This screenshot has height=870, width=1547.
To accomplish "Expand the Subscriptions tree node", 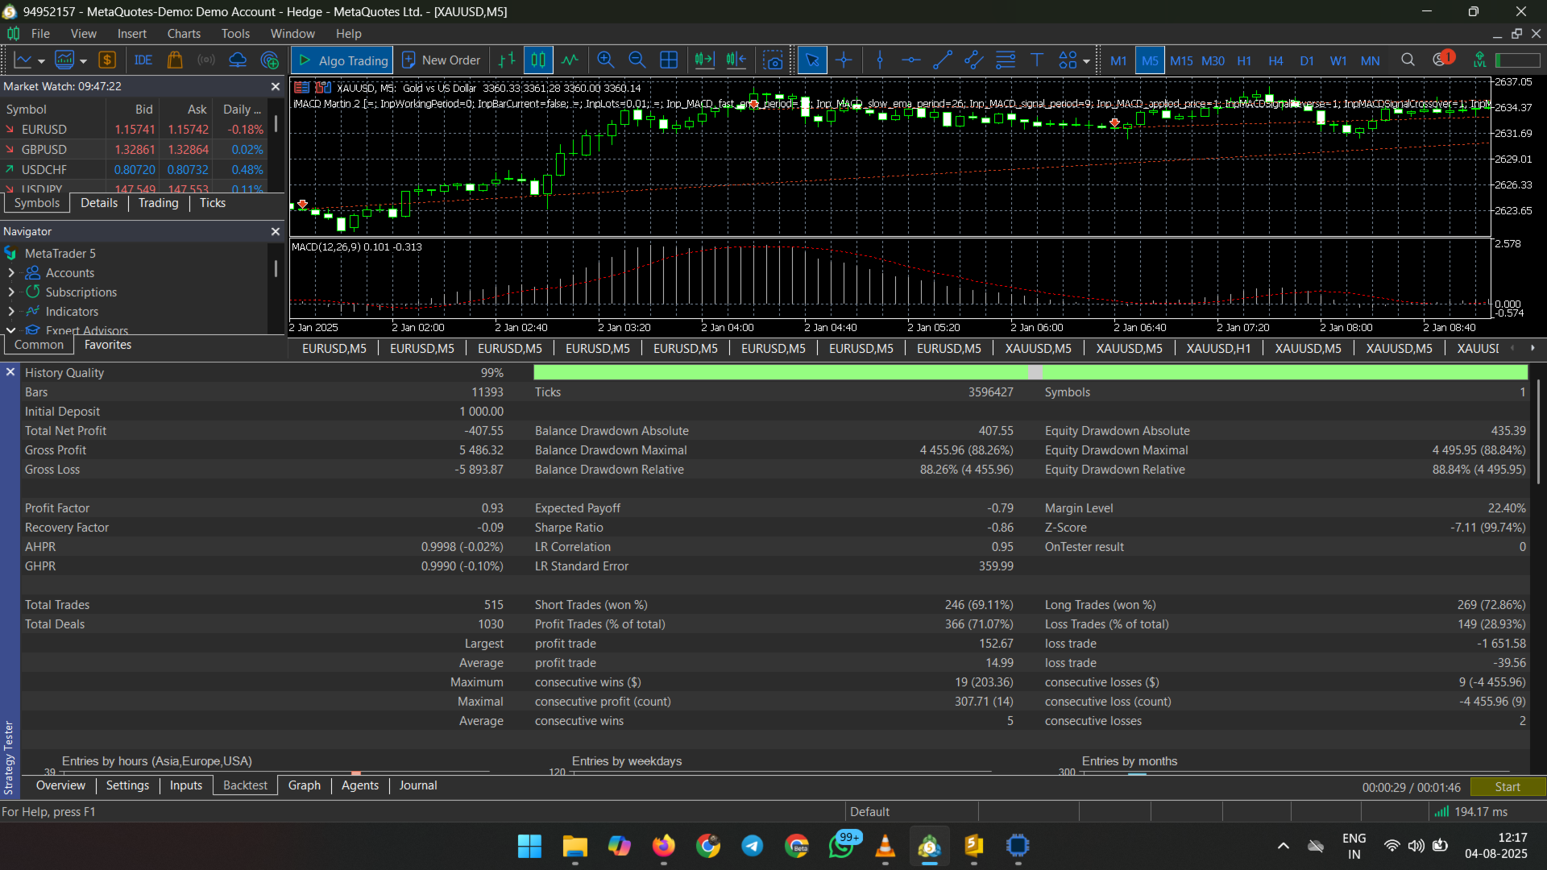I will 11,292.
